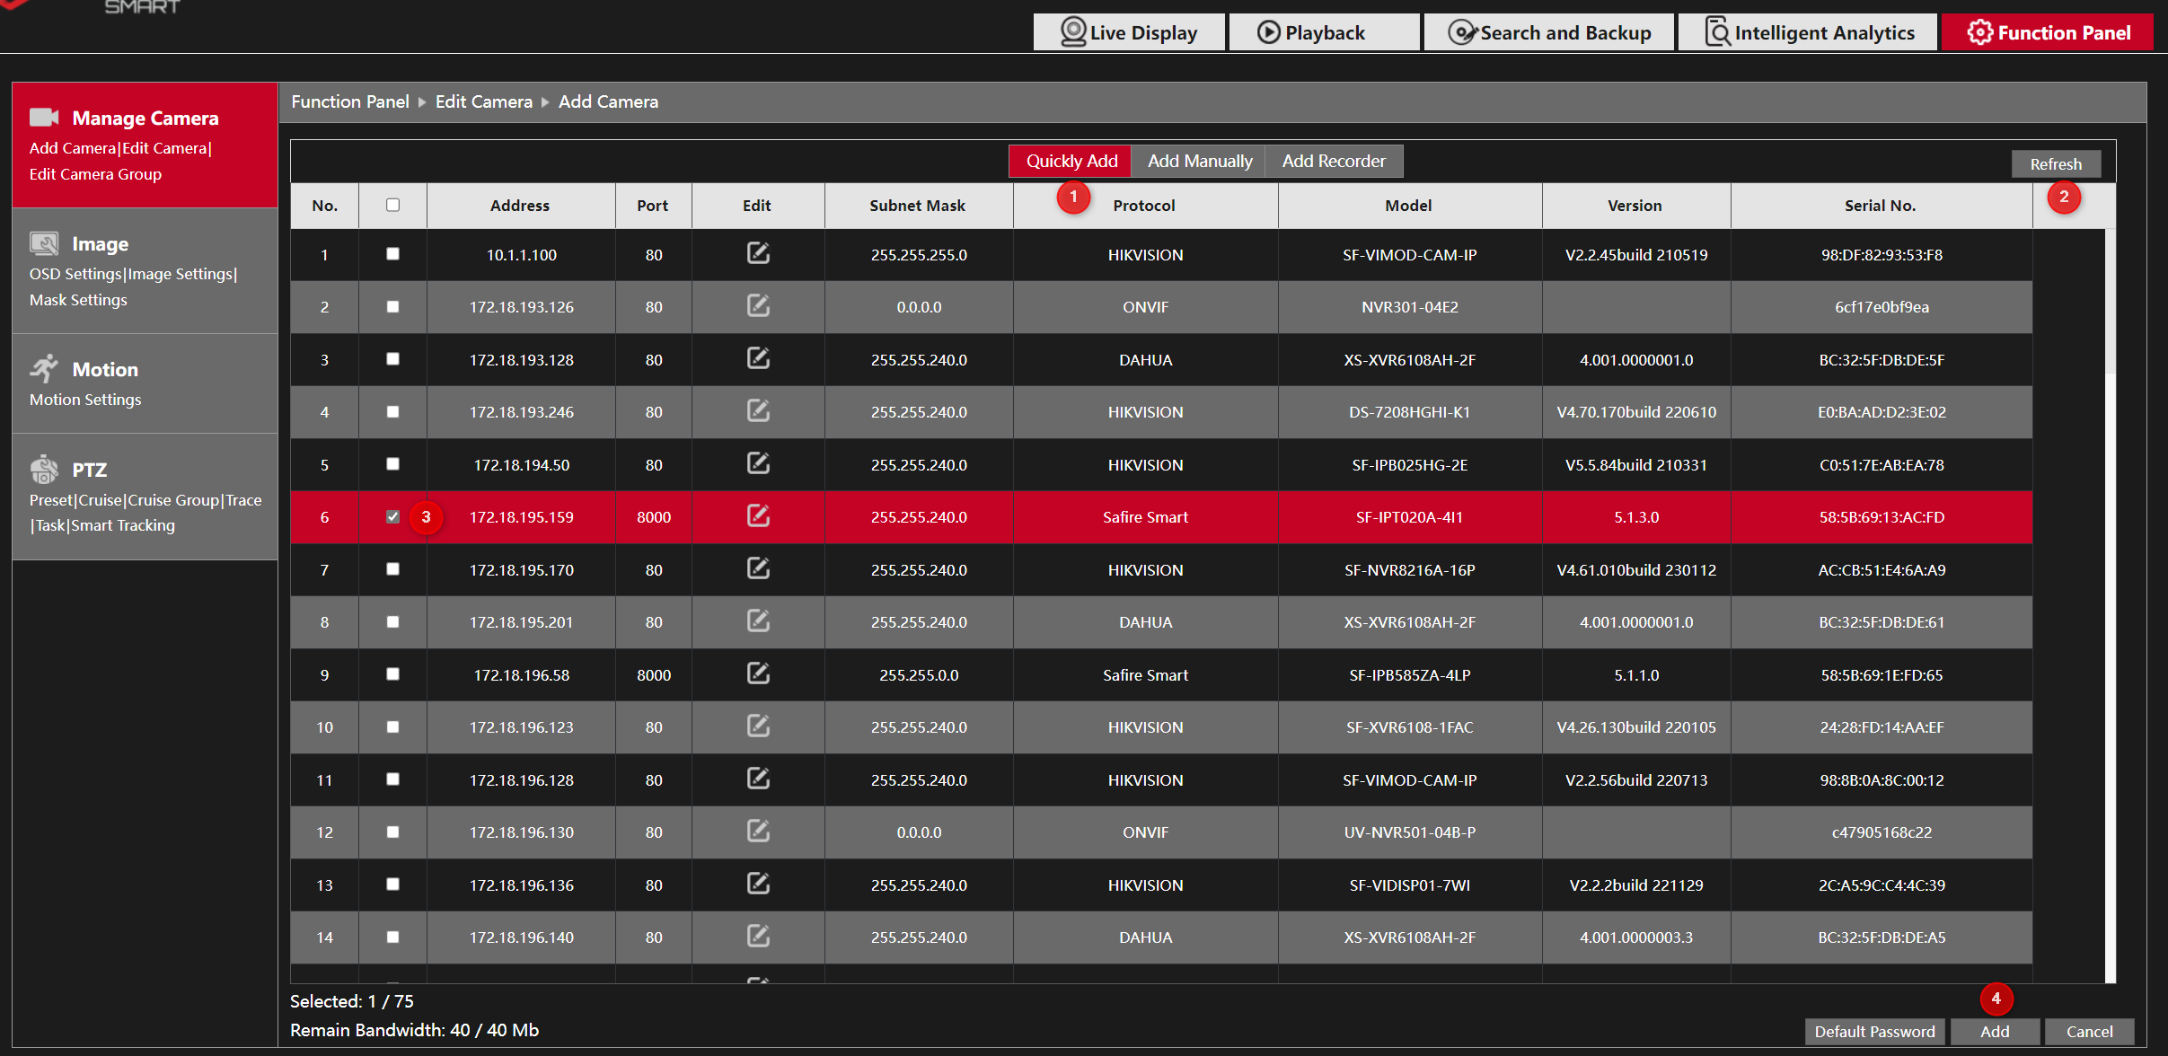
Task: Open Intelligent Analytics
Action: coord(1808,32)
